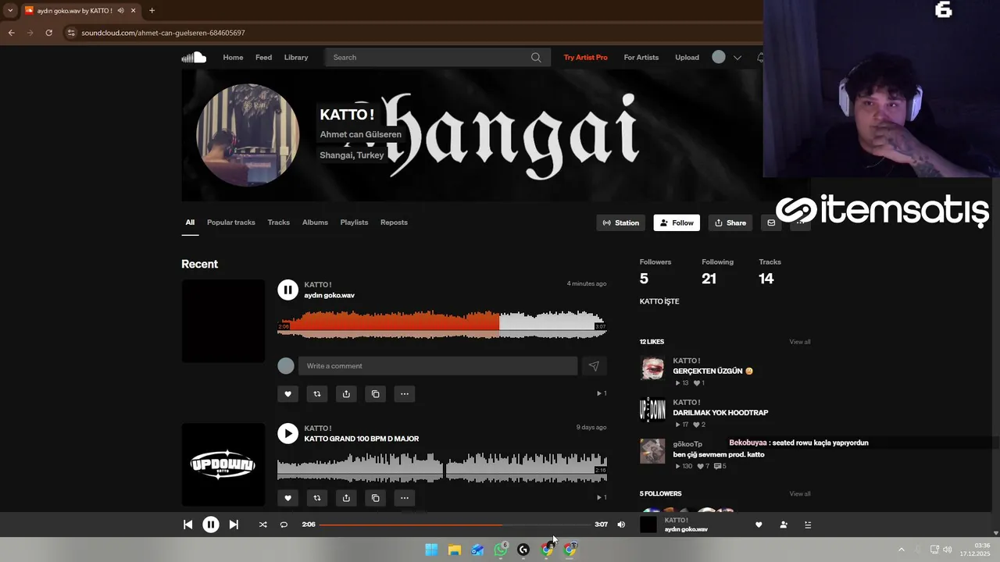
Task: Toggle repeat in player bar
Action: 284,525
